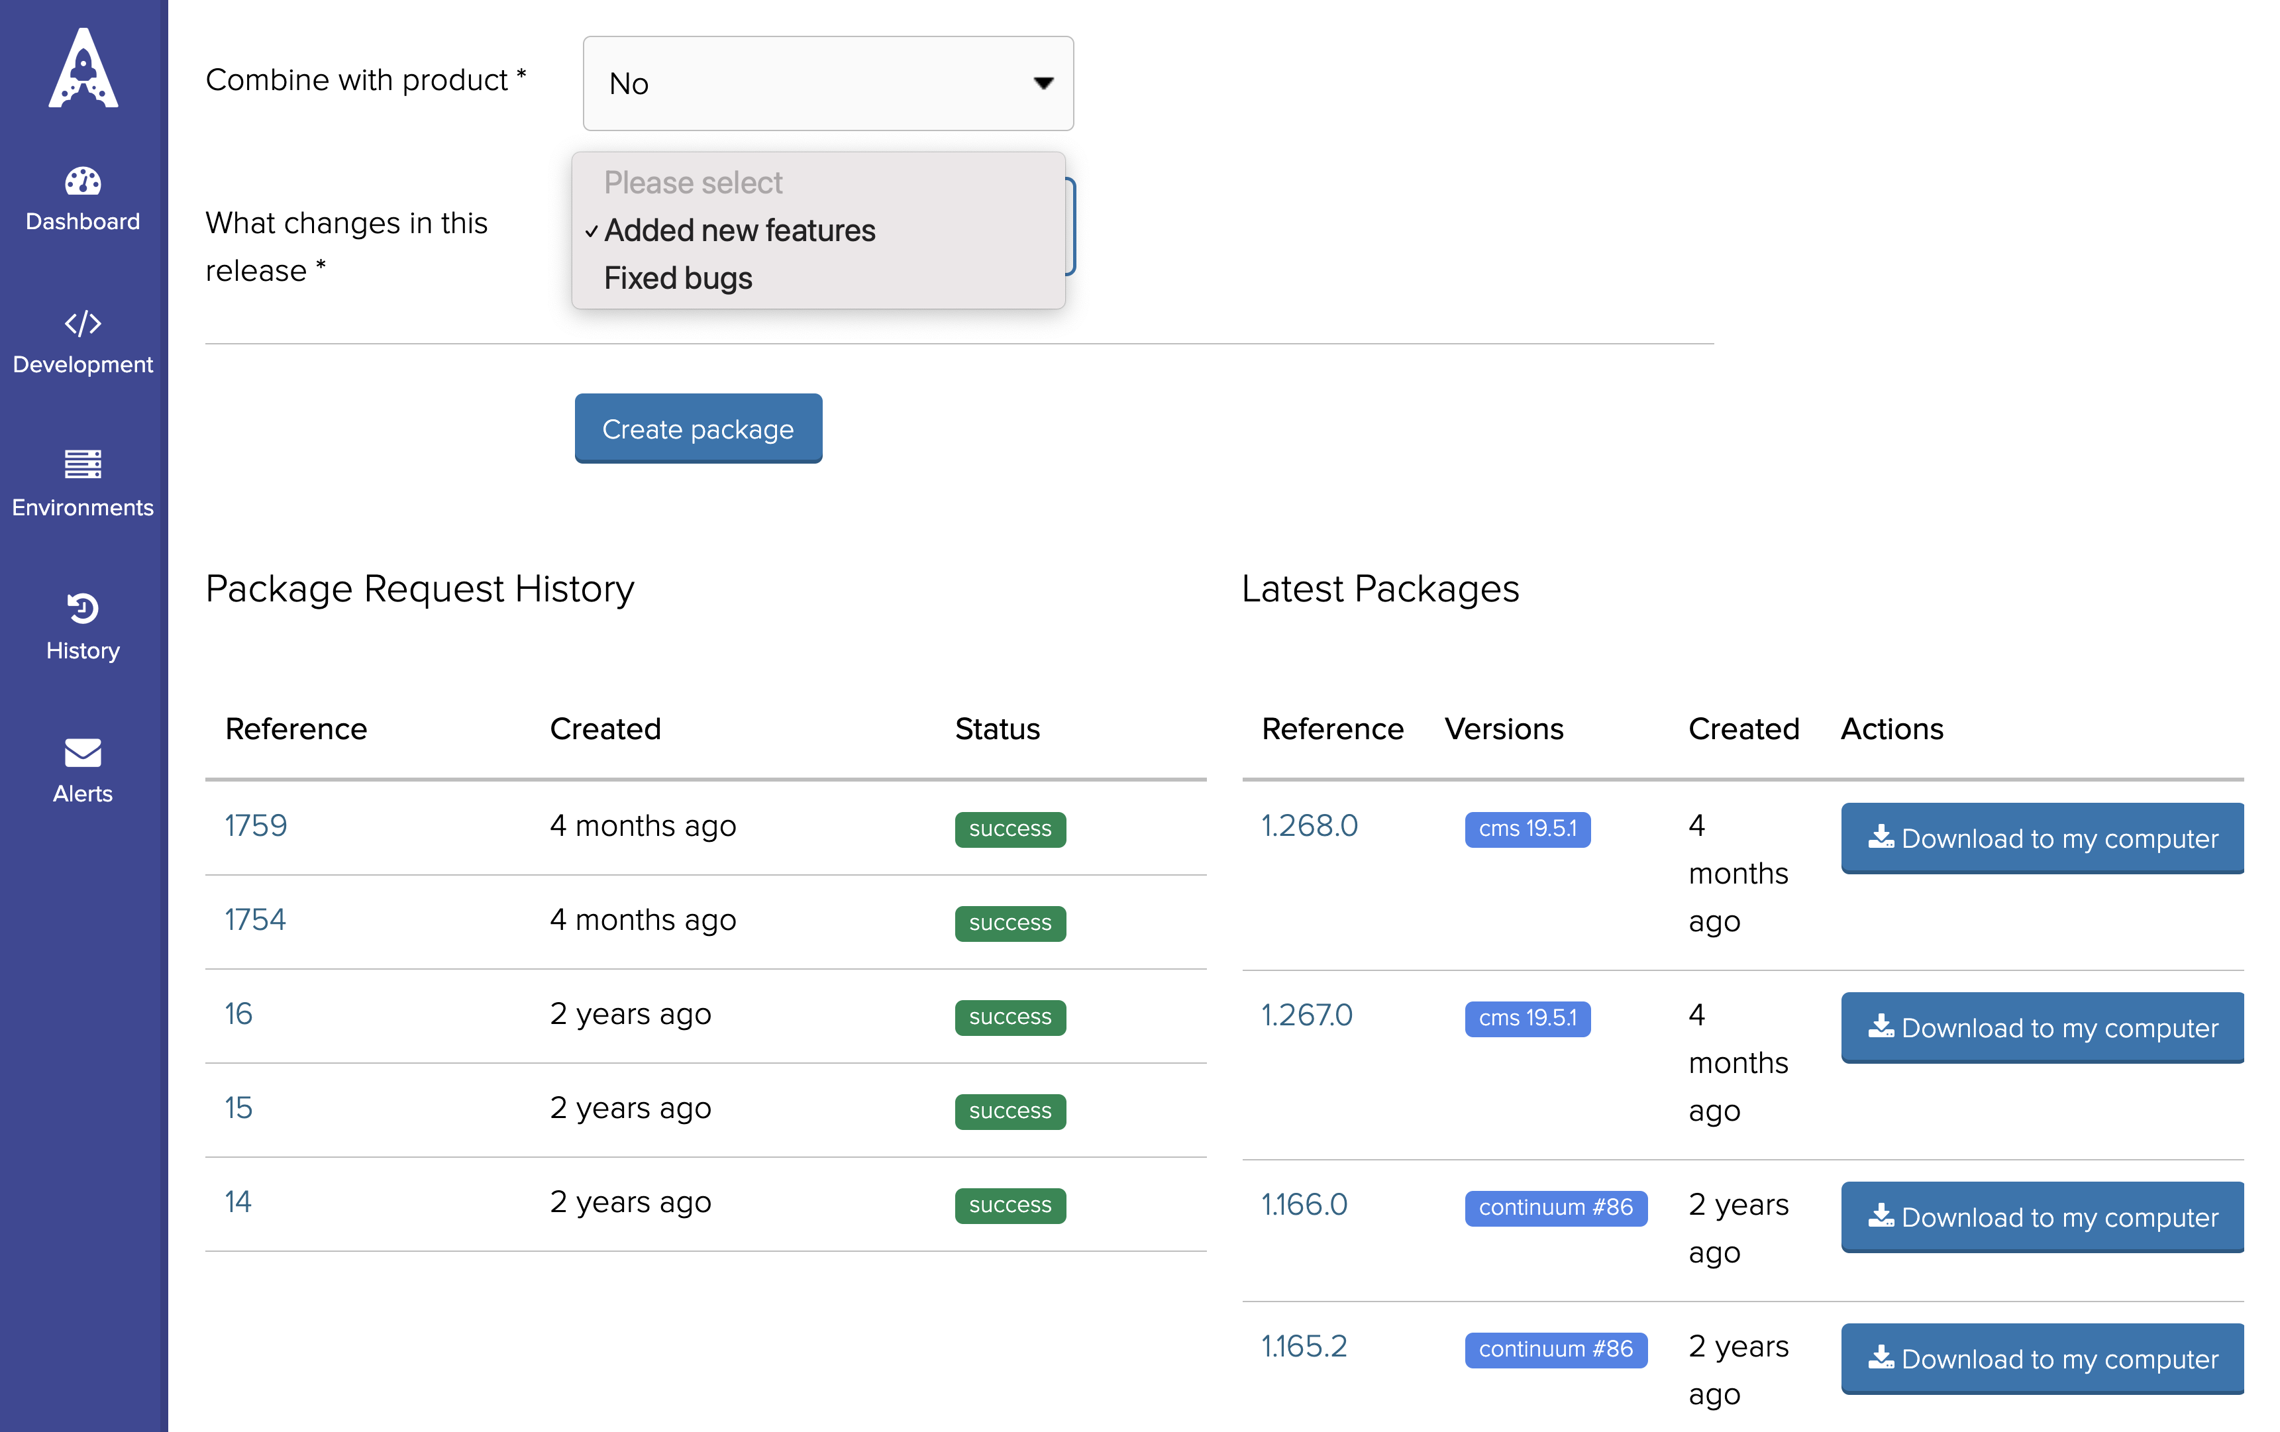The image size is (2280, 1432).
Task: Click download icon for package 1.166.0
Action: [x=1881, y=1216]
